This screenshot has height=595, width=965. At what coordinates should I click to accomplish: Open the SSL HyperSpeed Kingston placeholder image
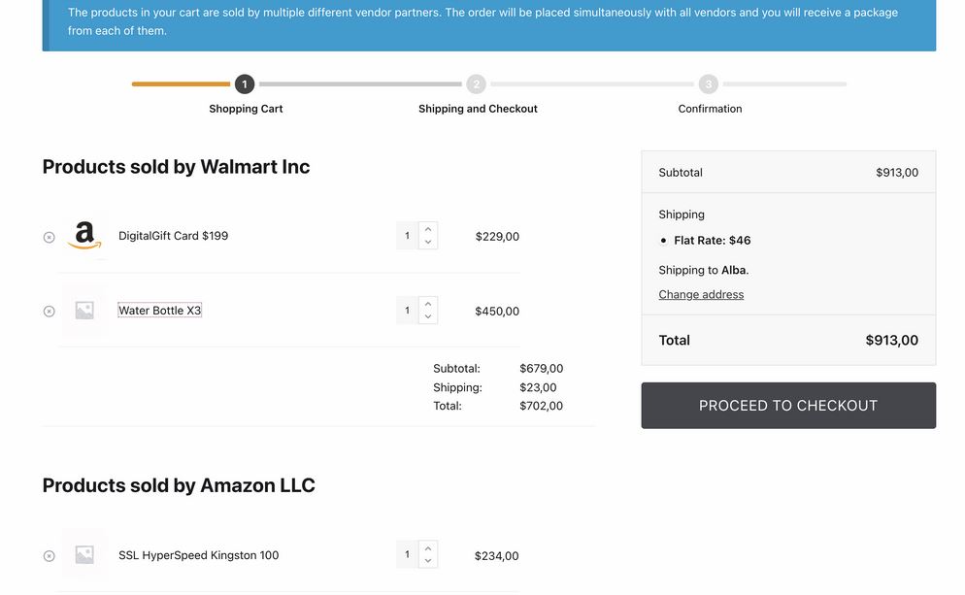pos(84,555)
